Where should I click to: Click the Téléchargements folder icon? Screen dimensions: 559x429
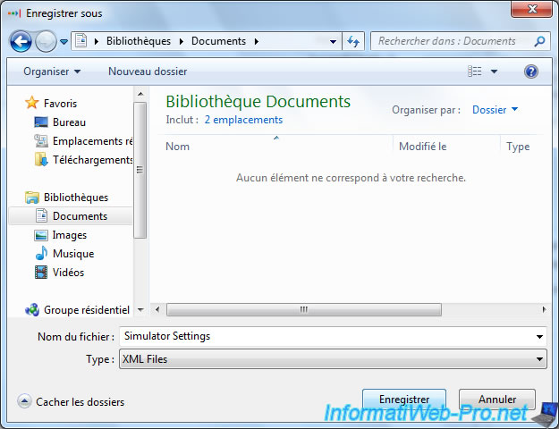41,160
